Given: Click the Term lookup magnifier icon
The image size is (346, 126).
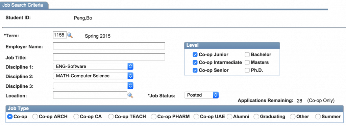Looking at the screenshot, I should pyautogui.click(x=70, y=35).
